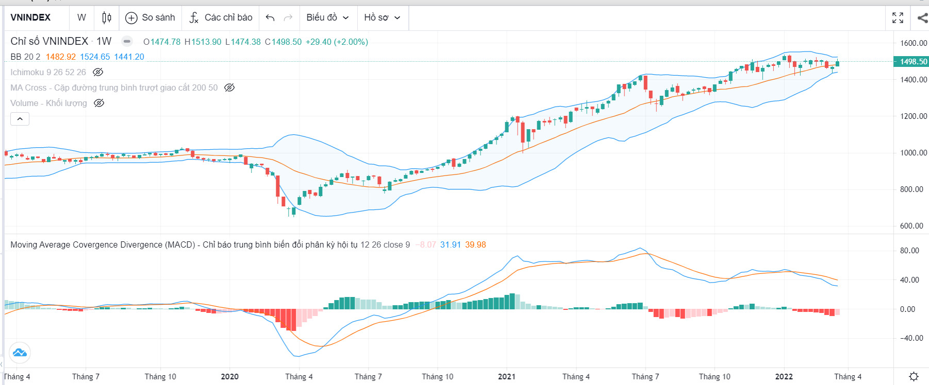This screenshot has height=385, width=929.
Task: Click the 1498.50 current price label
Action: tap(911, 61)
